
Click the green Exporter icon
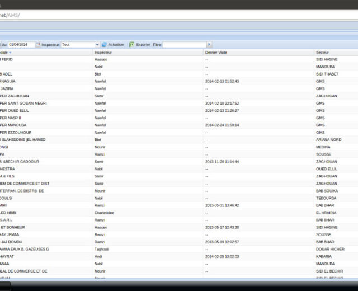tap(132, 45)
